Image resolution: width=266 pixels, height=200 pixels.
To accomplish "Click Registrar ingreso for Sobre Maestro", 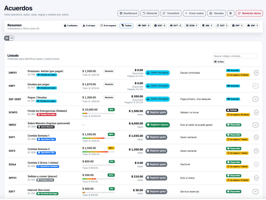I will 157,125.
